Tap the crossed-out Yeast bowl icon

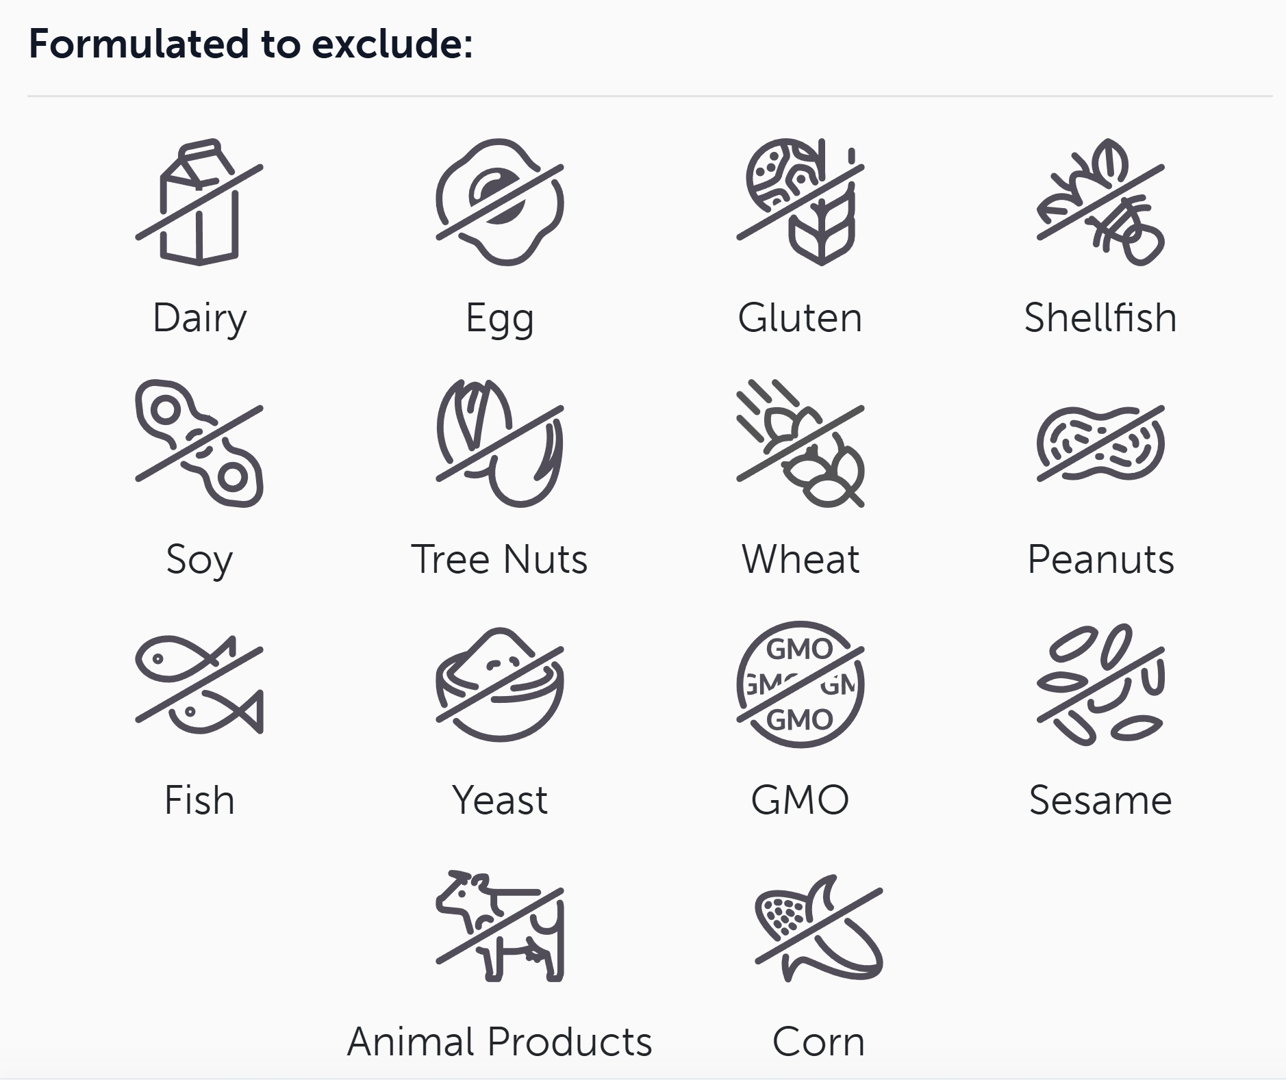tap(500, 684)
